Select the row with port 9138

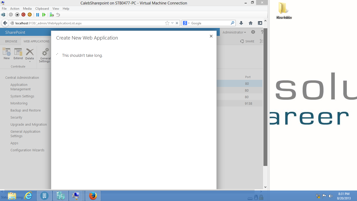point(239,103)
